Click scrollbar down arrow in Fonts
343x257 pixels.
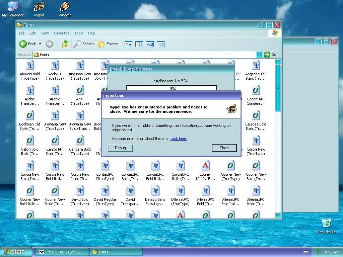pyautogui.click(x=278, y=215)
